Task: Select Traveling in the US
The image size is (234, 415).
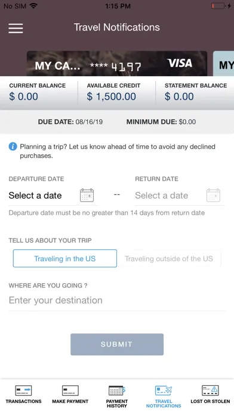Action: (65, 258)
